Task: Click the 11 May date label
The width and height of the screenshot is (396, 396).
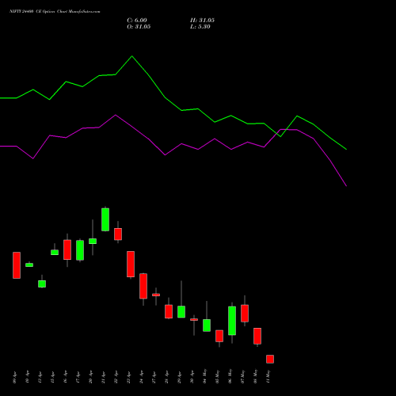Action: point(268,376)
